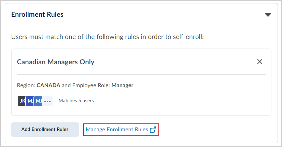The image size is (282, 147).
Task: Click the word Users in the instructions
Action: coord(19,37)
